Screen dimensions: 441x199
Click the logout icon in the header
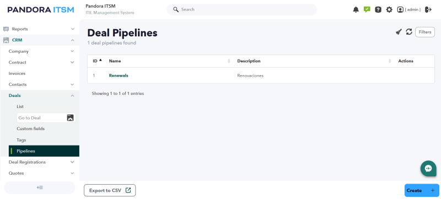click(x=428, y=9)
